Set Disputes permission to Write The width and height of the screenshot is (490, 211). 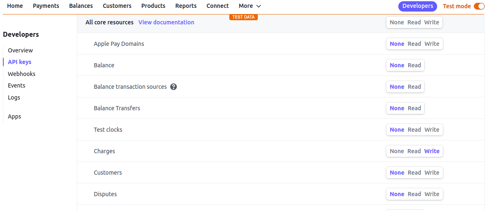pos(432,194)
